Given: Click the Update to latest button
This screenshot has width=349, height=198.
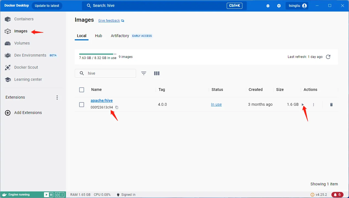Looking at the screenshot, I should pyautogui.click(x=47, y=6).
